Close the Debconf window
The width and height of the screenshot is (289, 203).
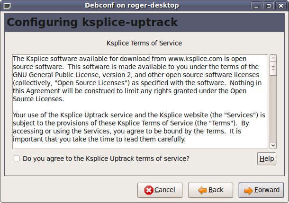click(x=280, y=6)
